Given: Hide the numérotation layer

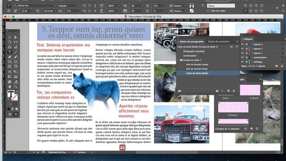Looking at the screenshot, I should click(x=242, y=57).
